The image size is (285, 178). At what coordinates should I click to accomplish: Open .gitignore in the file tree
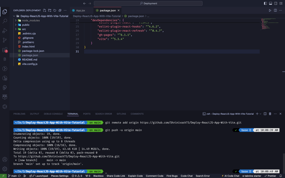[x=28, y=38]
